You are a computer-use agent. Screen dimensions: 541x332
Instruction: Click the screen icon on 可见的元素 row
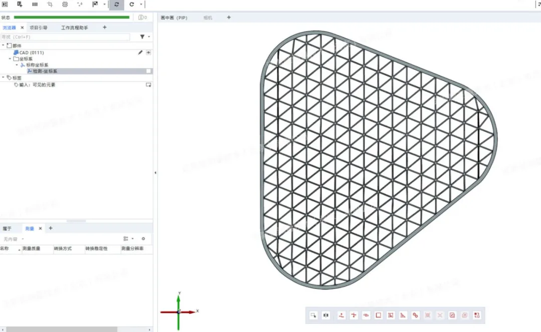(x=148, y=84)
